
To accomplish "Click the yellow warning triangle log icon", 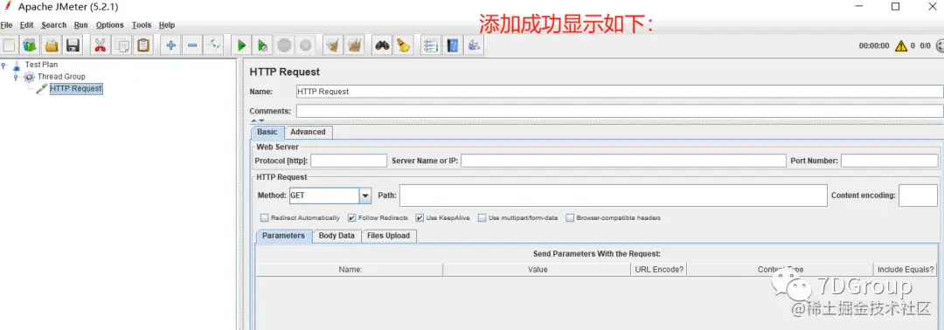I will [900, 45].
